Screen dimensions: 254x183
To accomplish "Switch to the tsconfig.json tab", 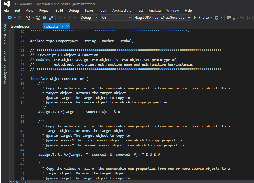I will click(20, 26).
